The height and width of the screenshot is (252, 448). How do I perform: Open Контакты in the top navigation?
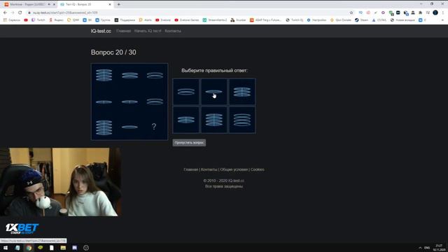173,31
